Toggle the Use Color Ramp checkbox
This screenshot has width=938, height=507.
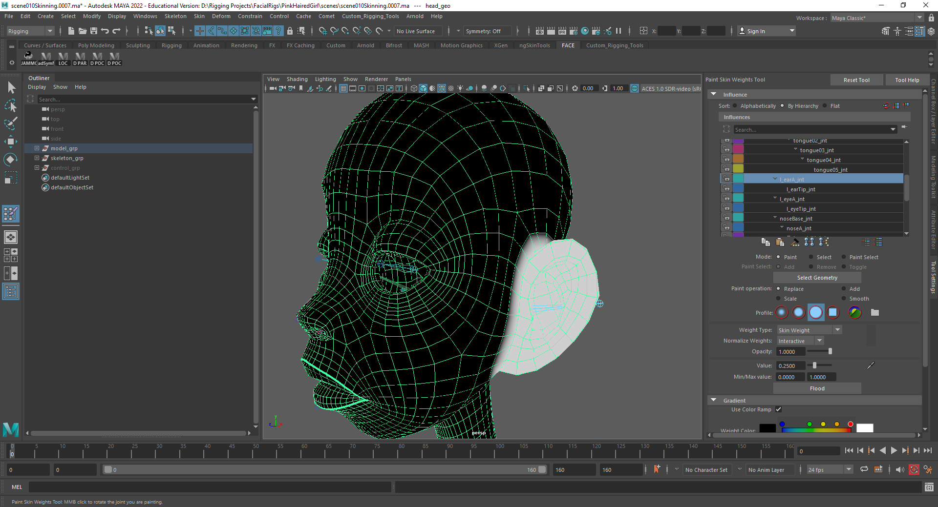tap(778, 409)
